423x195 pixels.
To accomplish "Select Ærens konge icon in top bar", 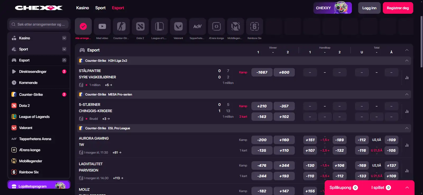I will [217, 26].
